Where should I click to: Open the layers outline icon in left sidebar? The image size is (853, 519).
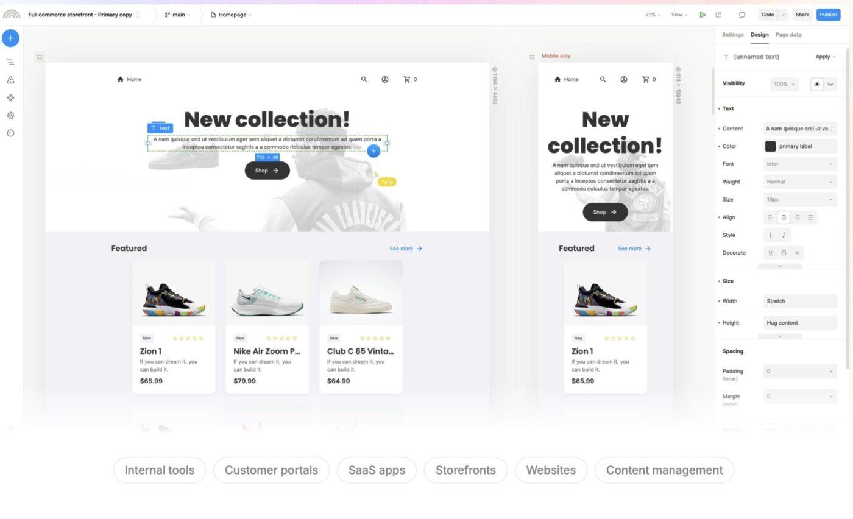pos(10,62)
